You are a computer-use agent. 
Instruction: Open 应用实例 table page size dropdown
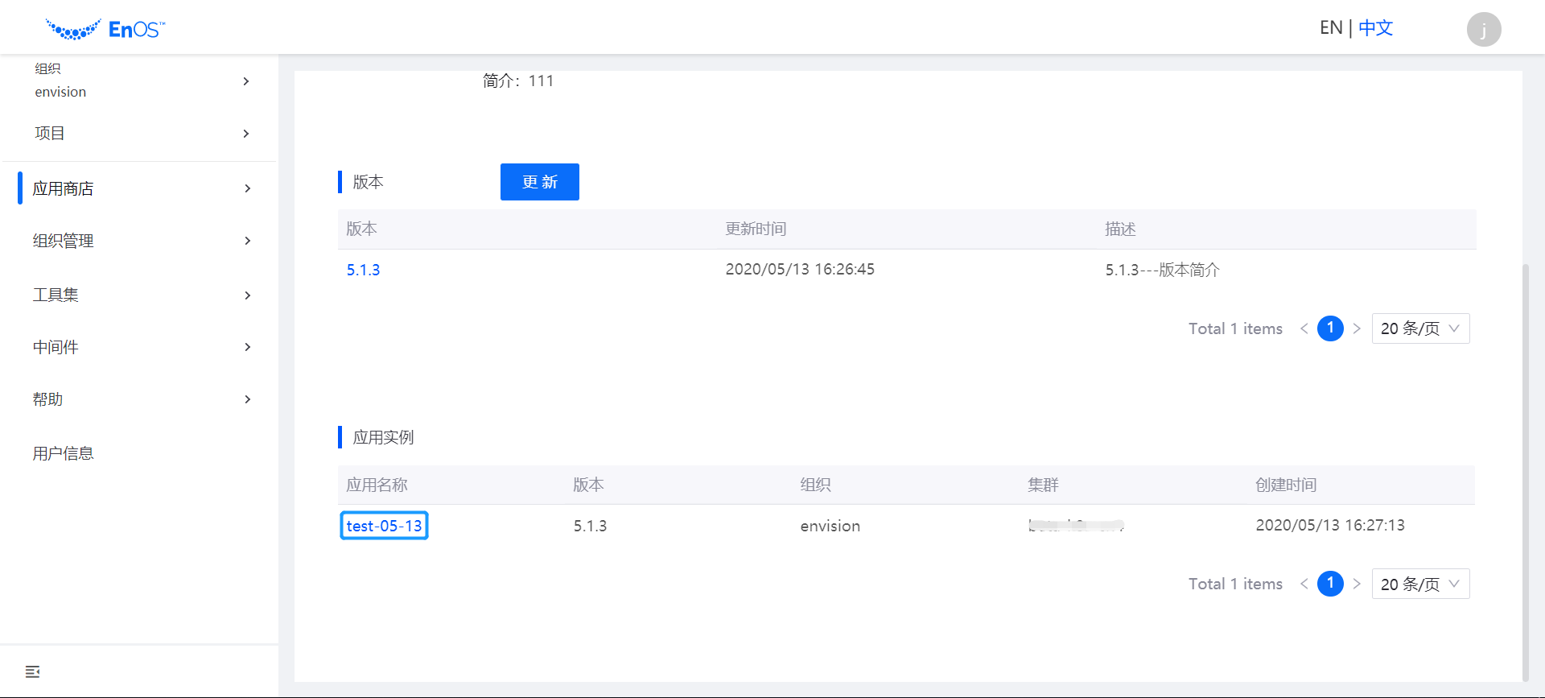pyautogui.click(x=1420, y=584)
